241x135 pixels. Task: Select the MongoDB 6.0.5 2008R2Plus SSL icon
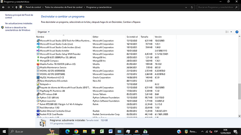point(38,57)
